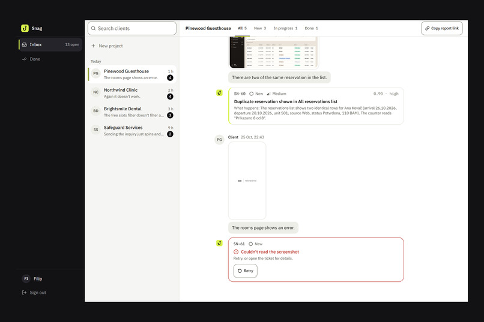484x322 pixels.
Task: Click the plus icon for New project
Action: pos(93,46)
